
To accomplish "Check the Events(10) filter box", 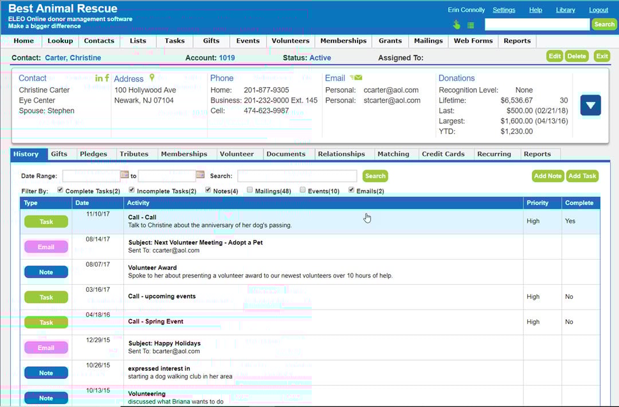I will coord(303,190).
